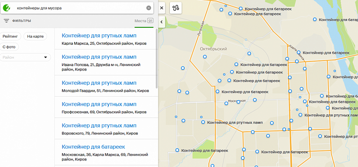
Task: Click the Контейнер для ртутных ламп map marker
Action: click(x=203, y=122)
